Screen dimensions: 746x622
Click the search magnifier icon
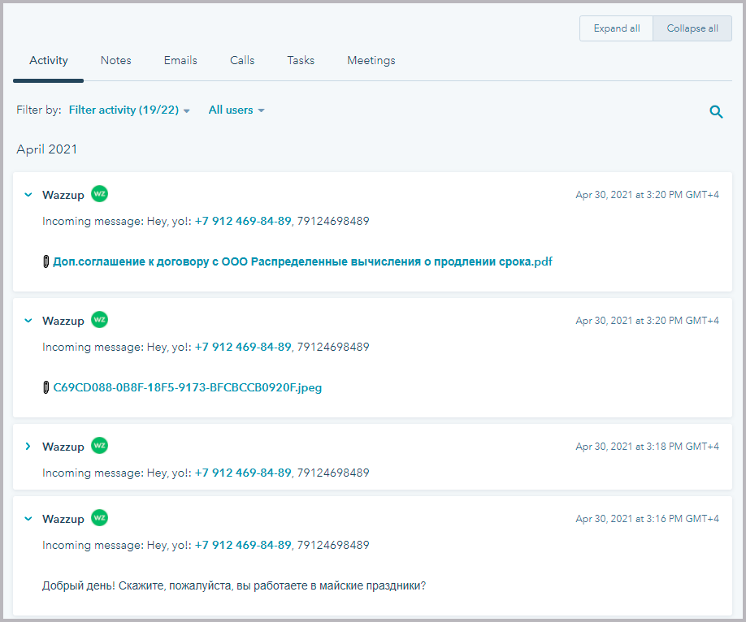click(716, 112)
